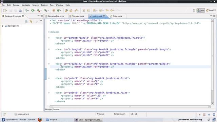Open the File menu
The height and width of the screenshot is (122, 217).
3,5
